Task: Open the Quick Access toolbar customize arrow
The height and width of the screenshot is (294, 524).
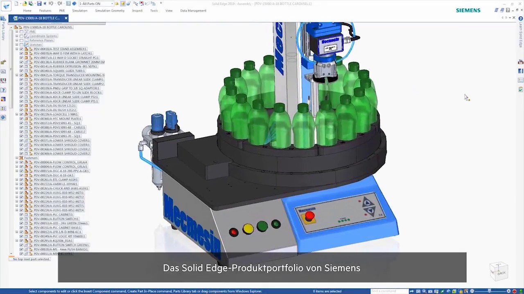Action: coord(161,4)
